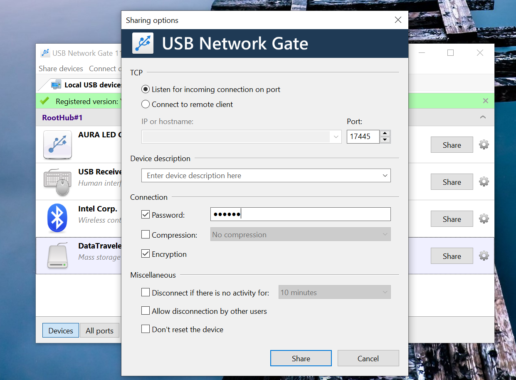Dismiss the green registered version banner
The image size is (516, 380).
coord(485,101)
